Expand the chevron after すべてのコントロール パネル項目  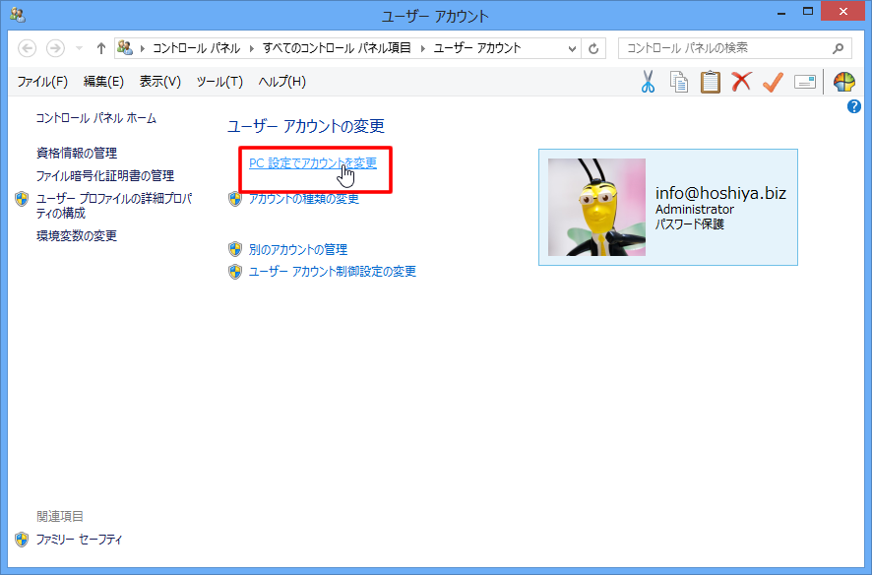422,48
